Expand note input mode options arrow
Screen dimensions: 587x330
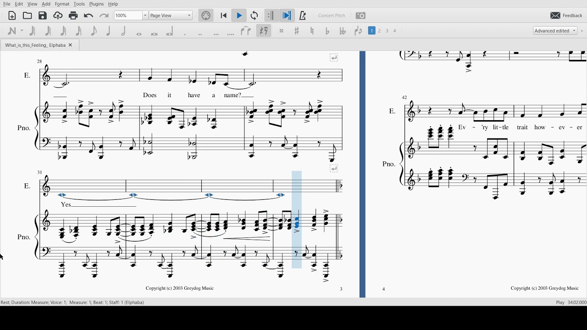(x=22, y=31)
